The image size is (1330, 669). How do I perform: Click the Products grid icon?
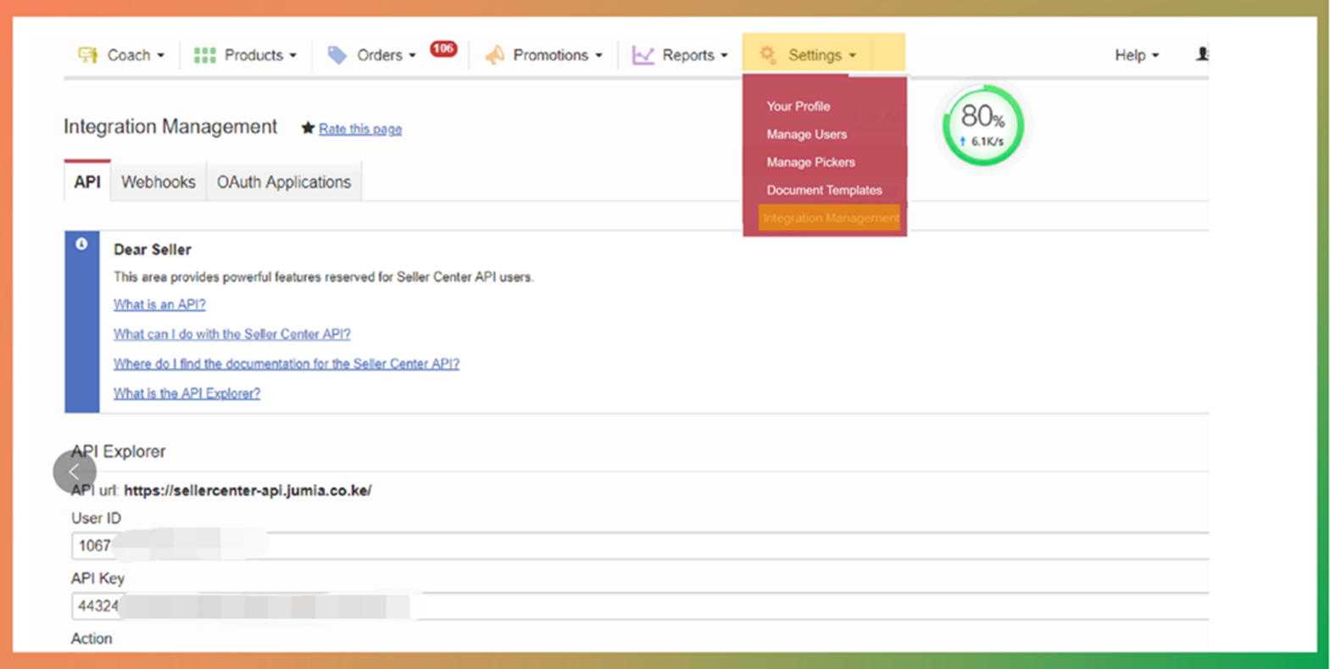coord(204,55)
